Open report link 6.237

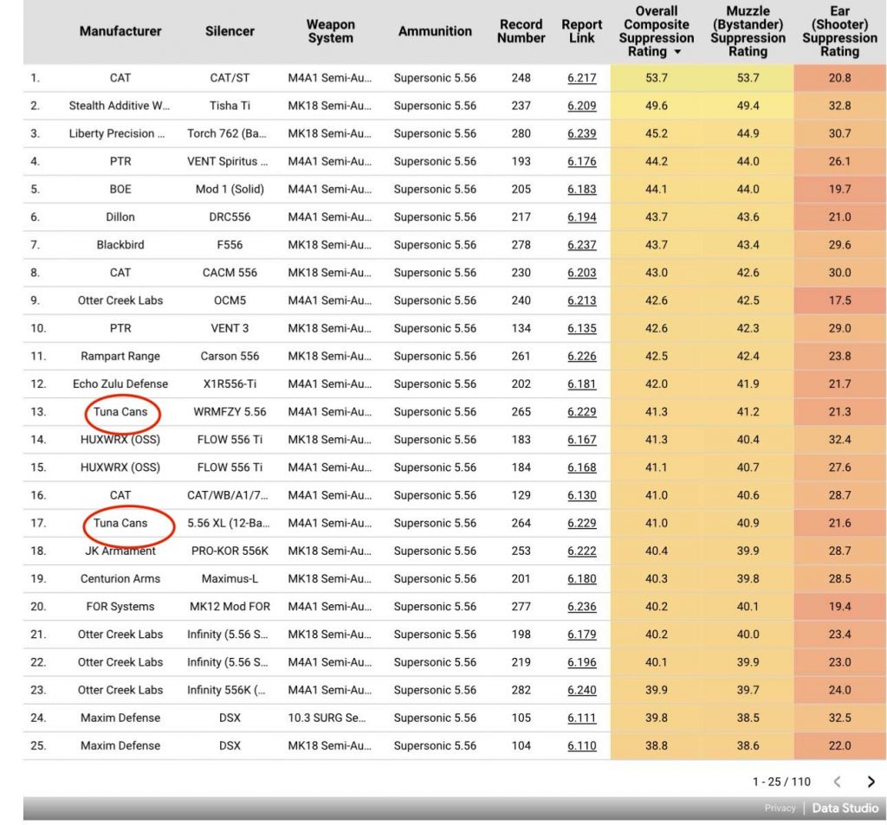(581, 245)
